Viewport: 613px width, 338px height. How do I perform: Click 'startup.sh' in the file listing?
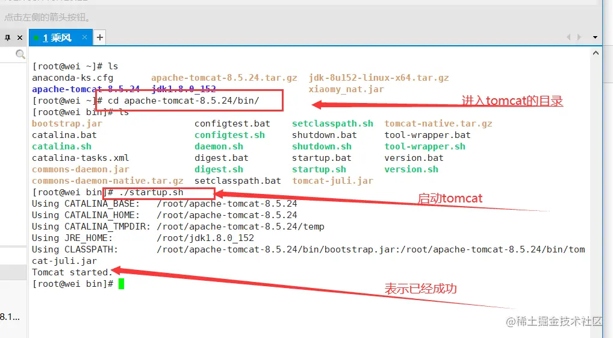(319, 169)
